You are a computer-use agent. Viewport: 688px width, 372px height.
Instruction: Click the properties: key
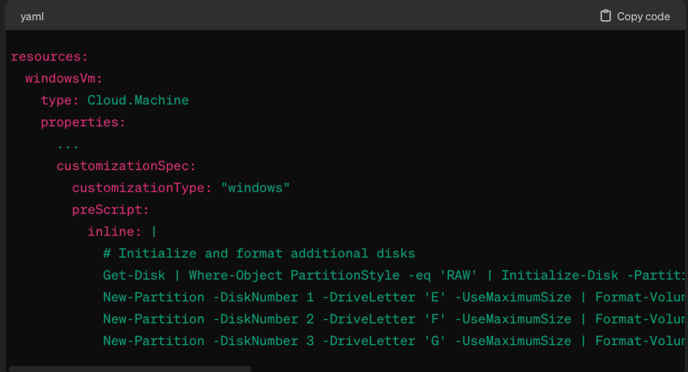tap(83, 122)
